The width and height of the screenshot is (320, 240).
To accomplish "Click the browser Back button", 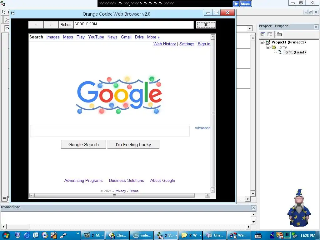I will [x=36, y=25].
